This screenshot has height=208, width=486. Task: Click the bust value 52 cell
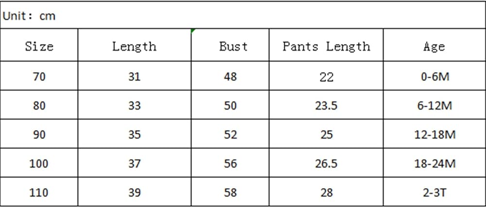click(230, 134)
